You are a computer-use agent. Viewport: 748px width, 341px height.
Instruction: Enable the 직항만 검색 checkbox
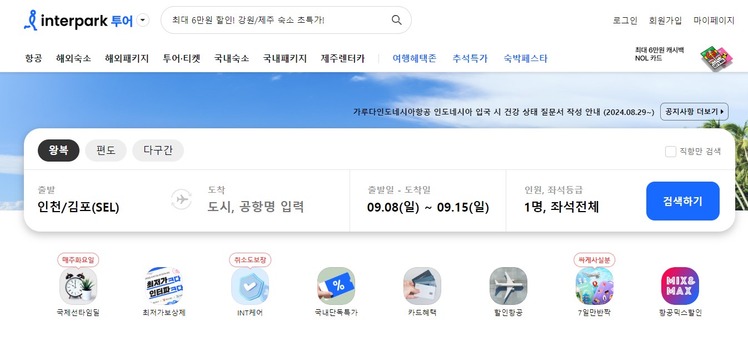tap(670, 151)
